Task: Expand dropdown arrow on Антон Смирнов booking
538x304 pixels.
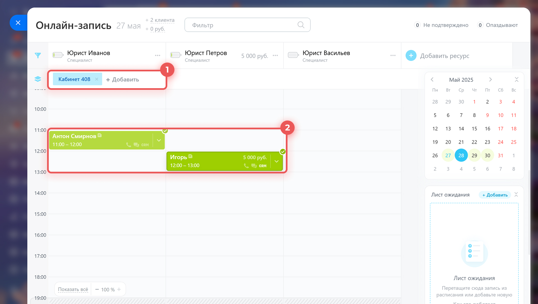Action: [159, 140]
